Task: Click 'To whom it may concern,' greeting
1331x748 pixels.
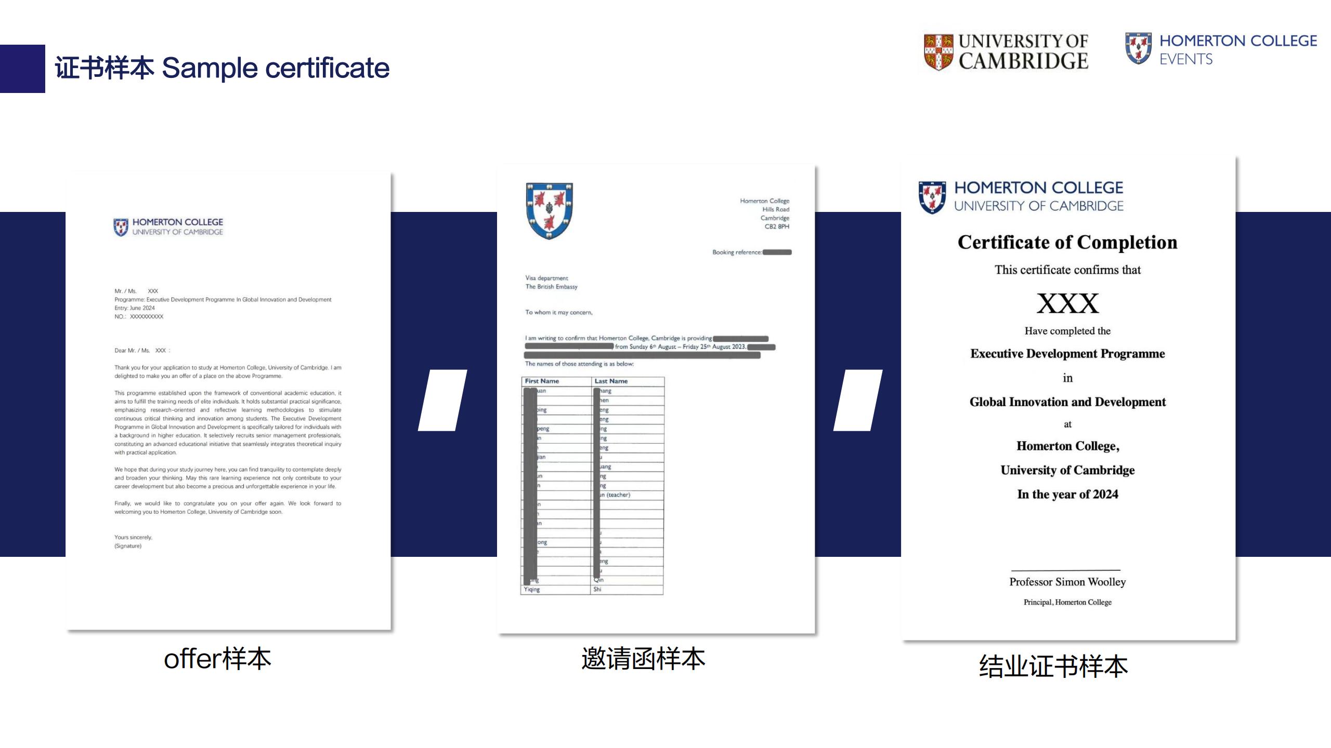Action: (558, 312)
